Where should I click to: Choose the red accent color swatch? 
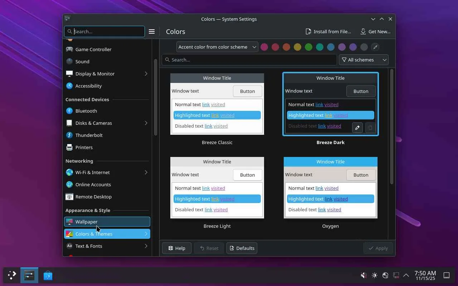275,47
